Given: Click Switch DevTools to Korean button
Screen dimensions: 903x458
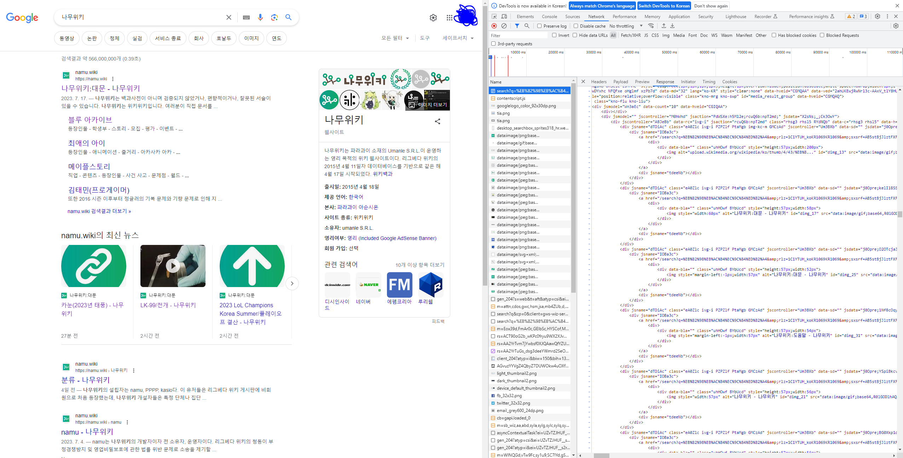Looking at the screenshot, I should (x=664, y=6).
